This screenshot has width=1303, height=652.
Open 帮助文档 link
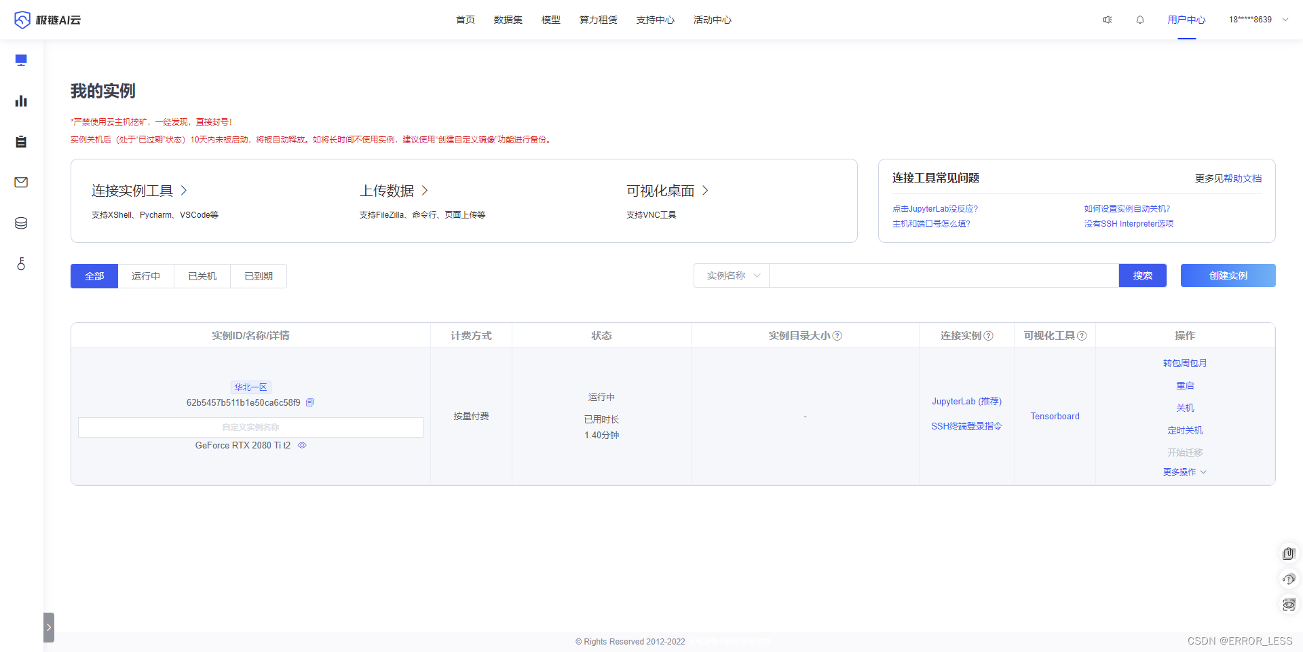point(1243,178)
